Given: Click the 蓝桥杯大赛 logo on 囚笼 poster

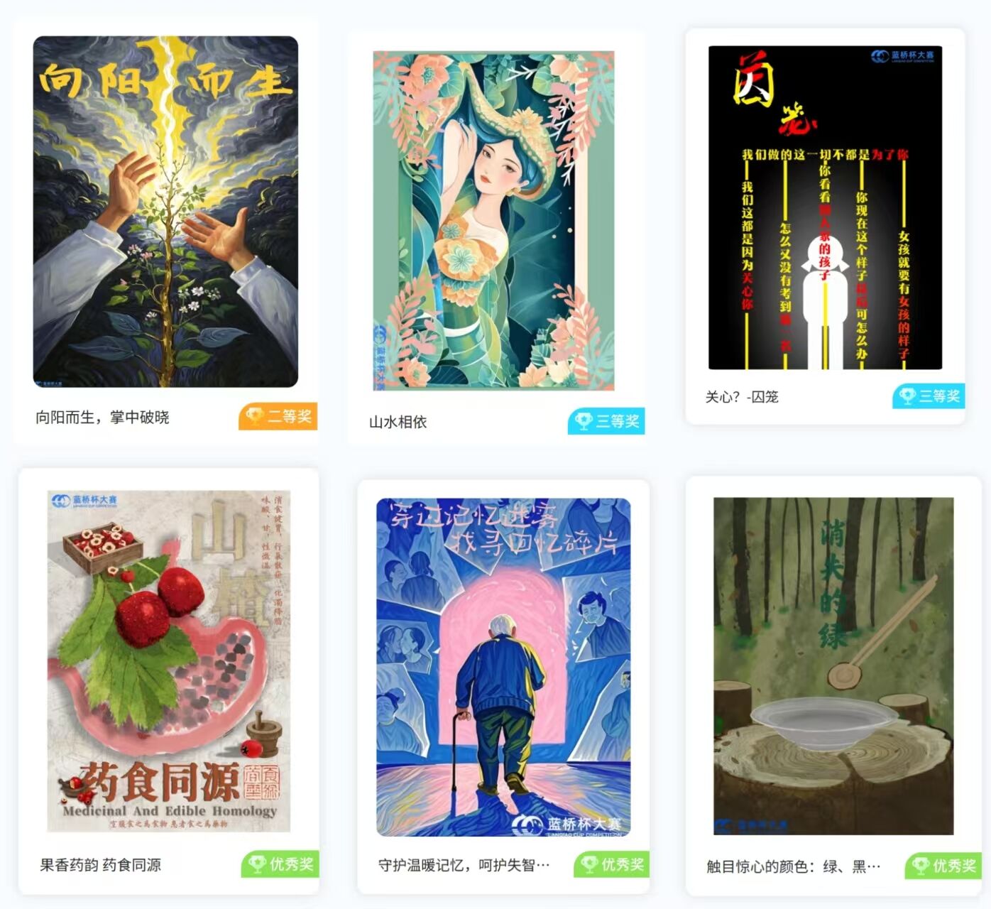Looking at the screenshot, I should click(903, 56).
